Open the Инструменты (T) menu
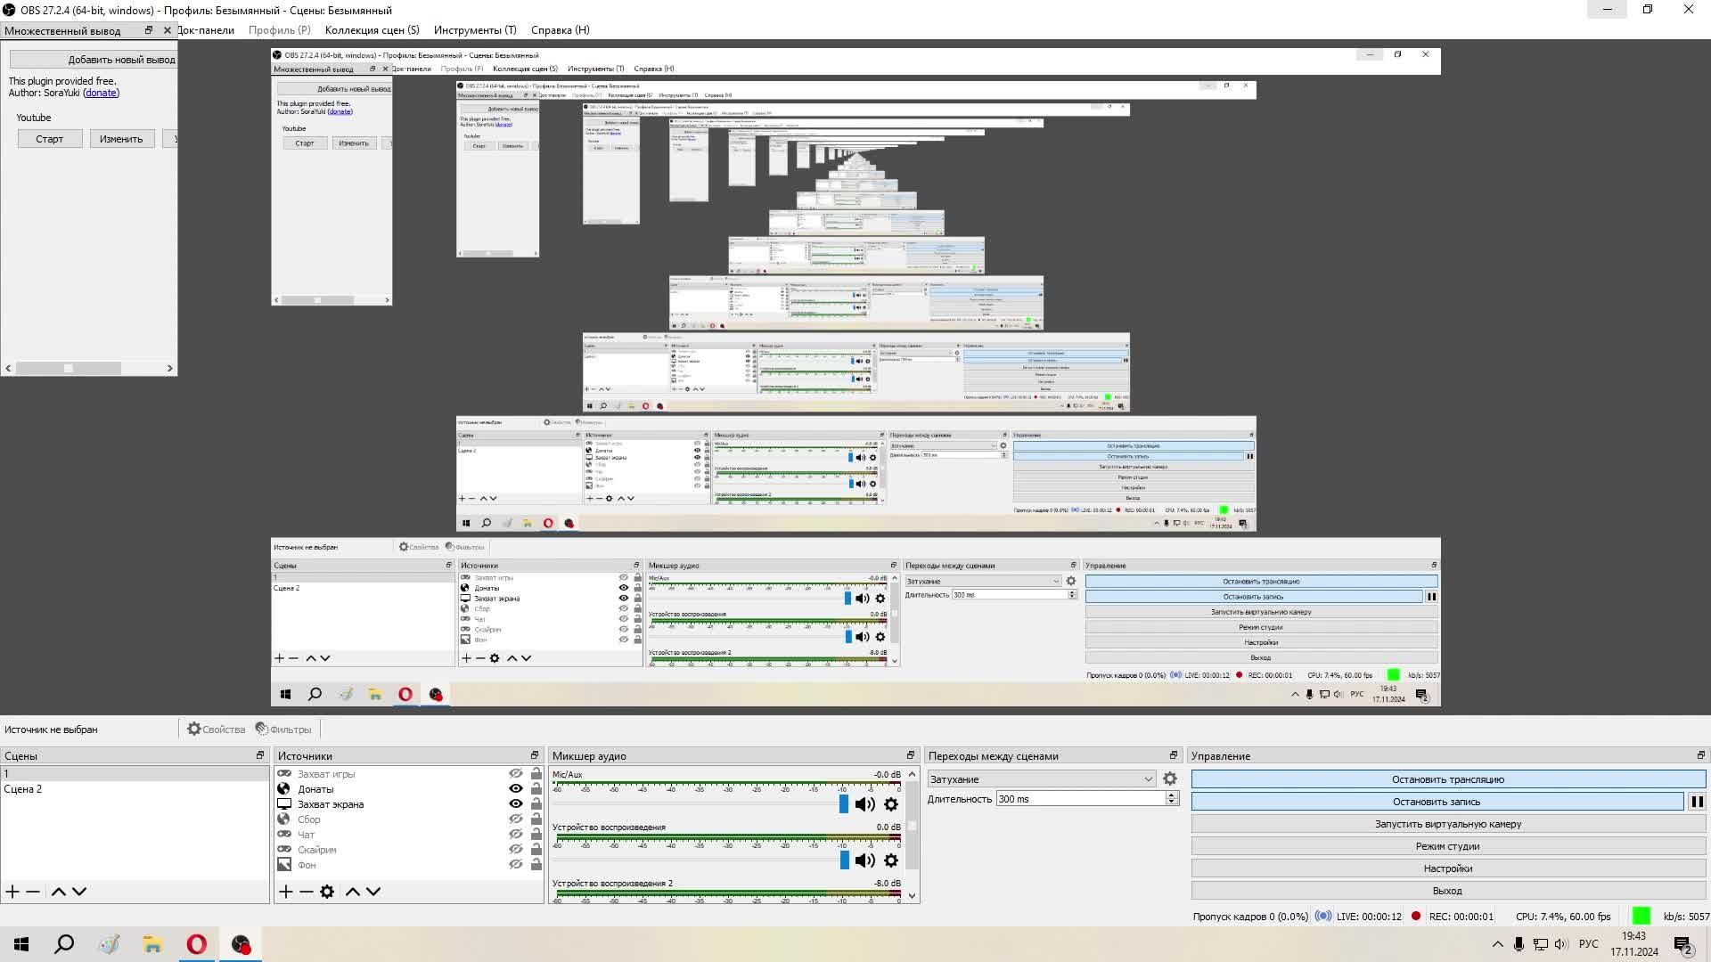 pos(474,30)
